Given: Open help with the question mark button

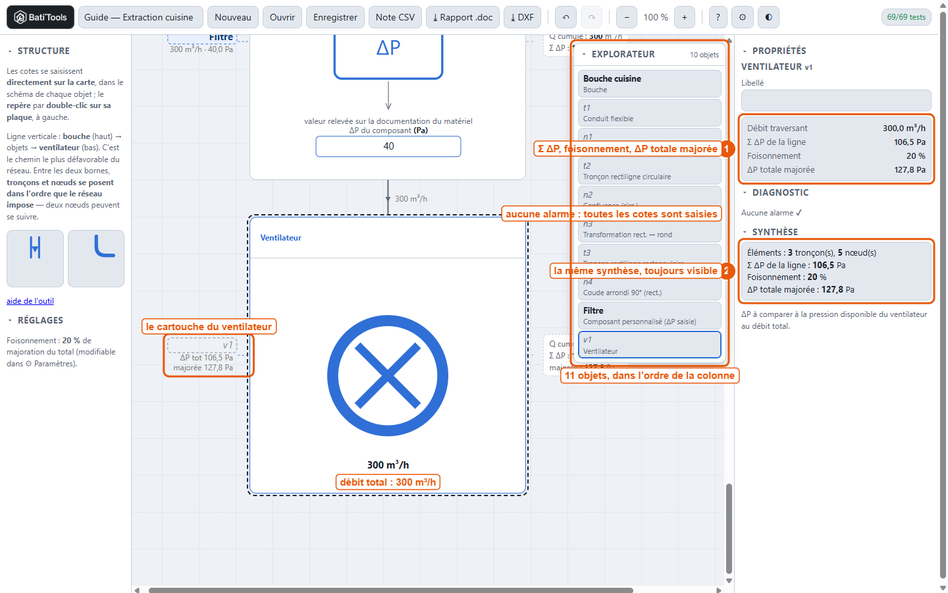Looking at the screenshot, I should click(x=718, y=17).
